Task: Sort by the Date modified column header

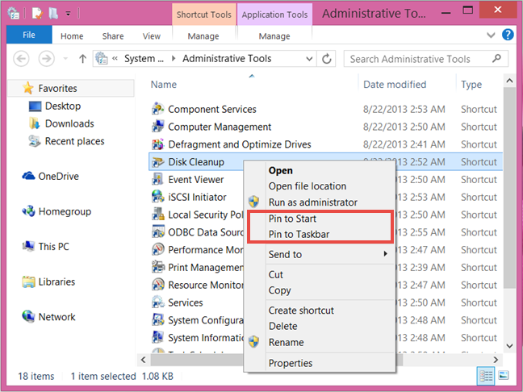Action: point(395,85)
